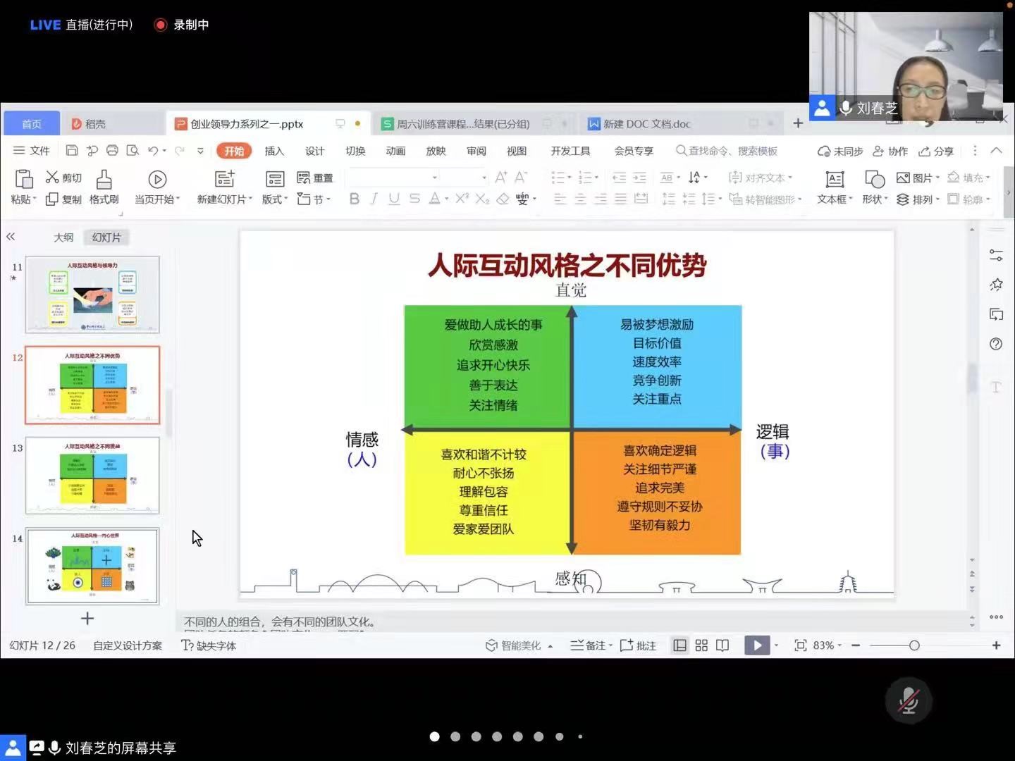Click the Decrease indent icon
1015x761 pixels.
619,178
